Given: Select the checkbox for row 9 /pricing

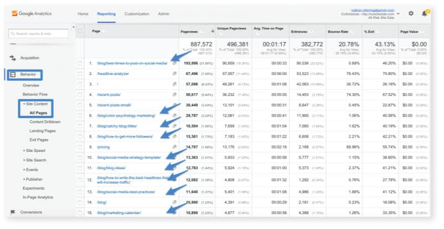Looking at the screenshot, I should click(x=81, y=147).
